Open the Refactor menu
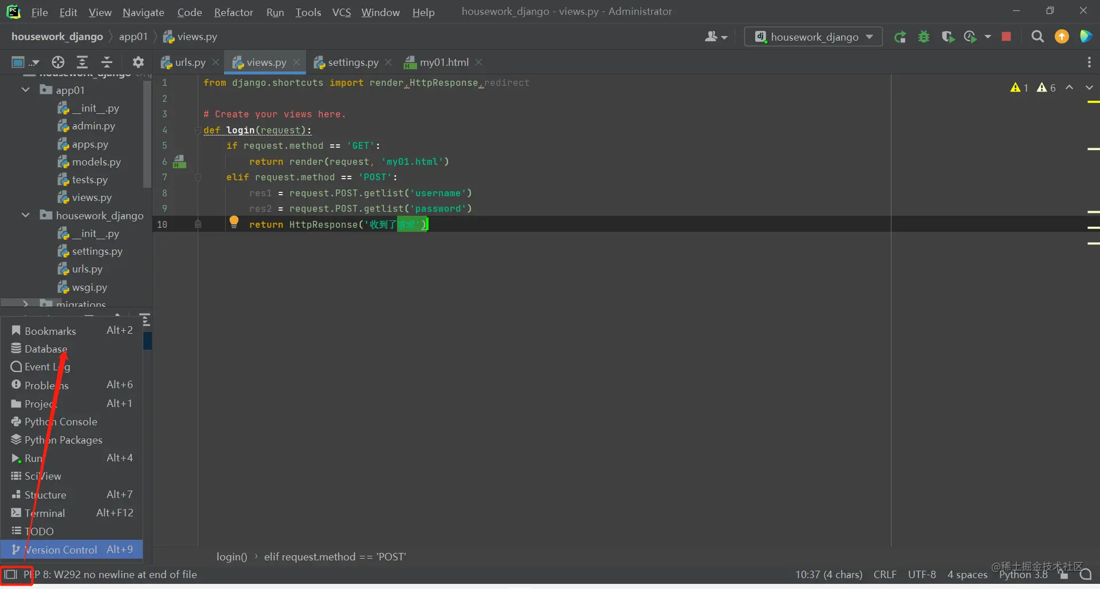Image resolution: width=1100 pixels, height=589 pixels. click(x=233, y=12)
